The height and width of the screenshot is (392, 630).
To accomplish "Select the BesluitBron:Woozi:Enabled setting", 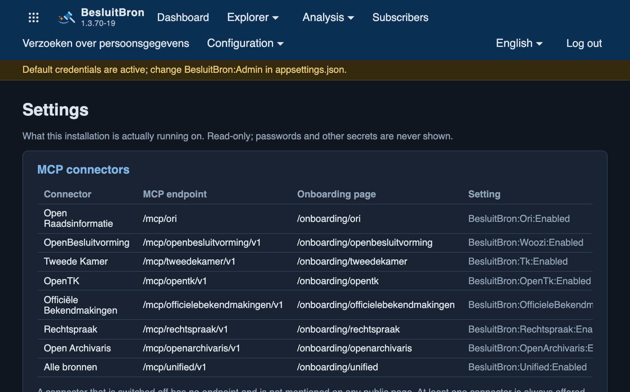I will (x=526, y=243).
